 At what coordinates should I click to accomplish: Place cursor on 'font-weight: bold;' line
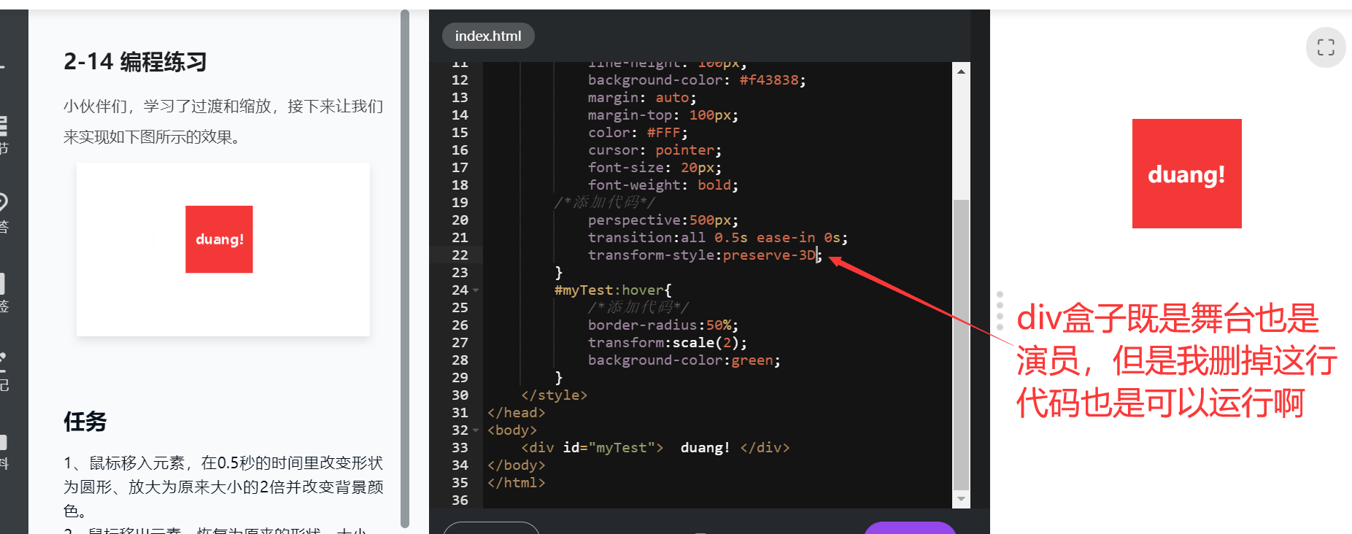(663, 185)
